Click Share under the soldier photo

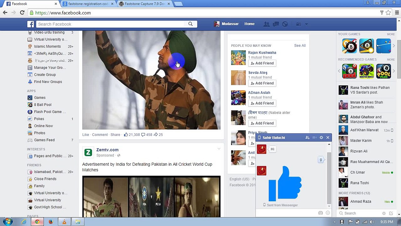tap(115, 135)
